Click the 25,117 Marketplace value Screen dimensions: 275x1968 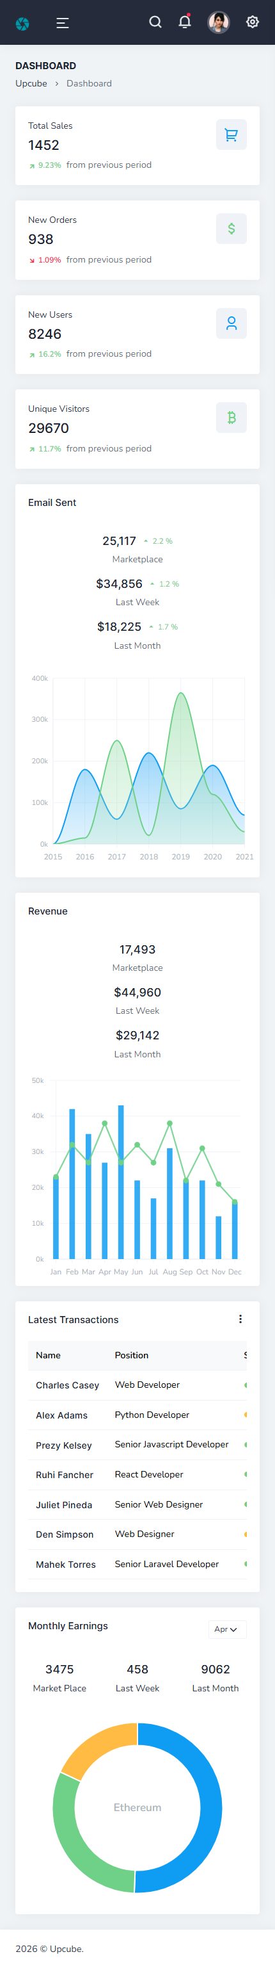(x=119, y=541)
